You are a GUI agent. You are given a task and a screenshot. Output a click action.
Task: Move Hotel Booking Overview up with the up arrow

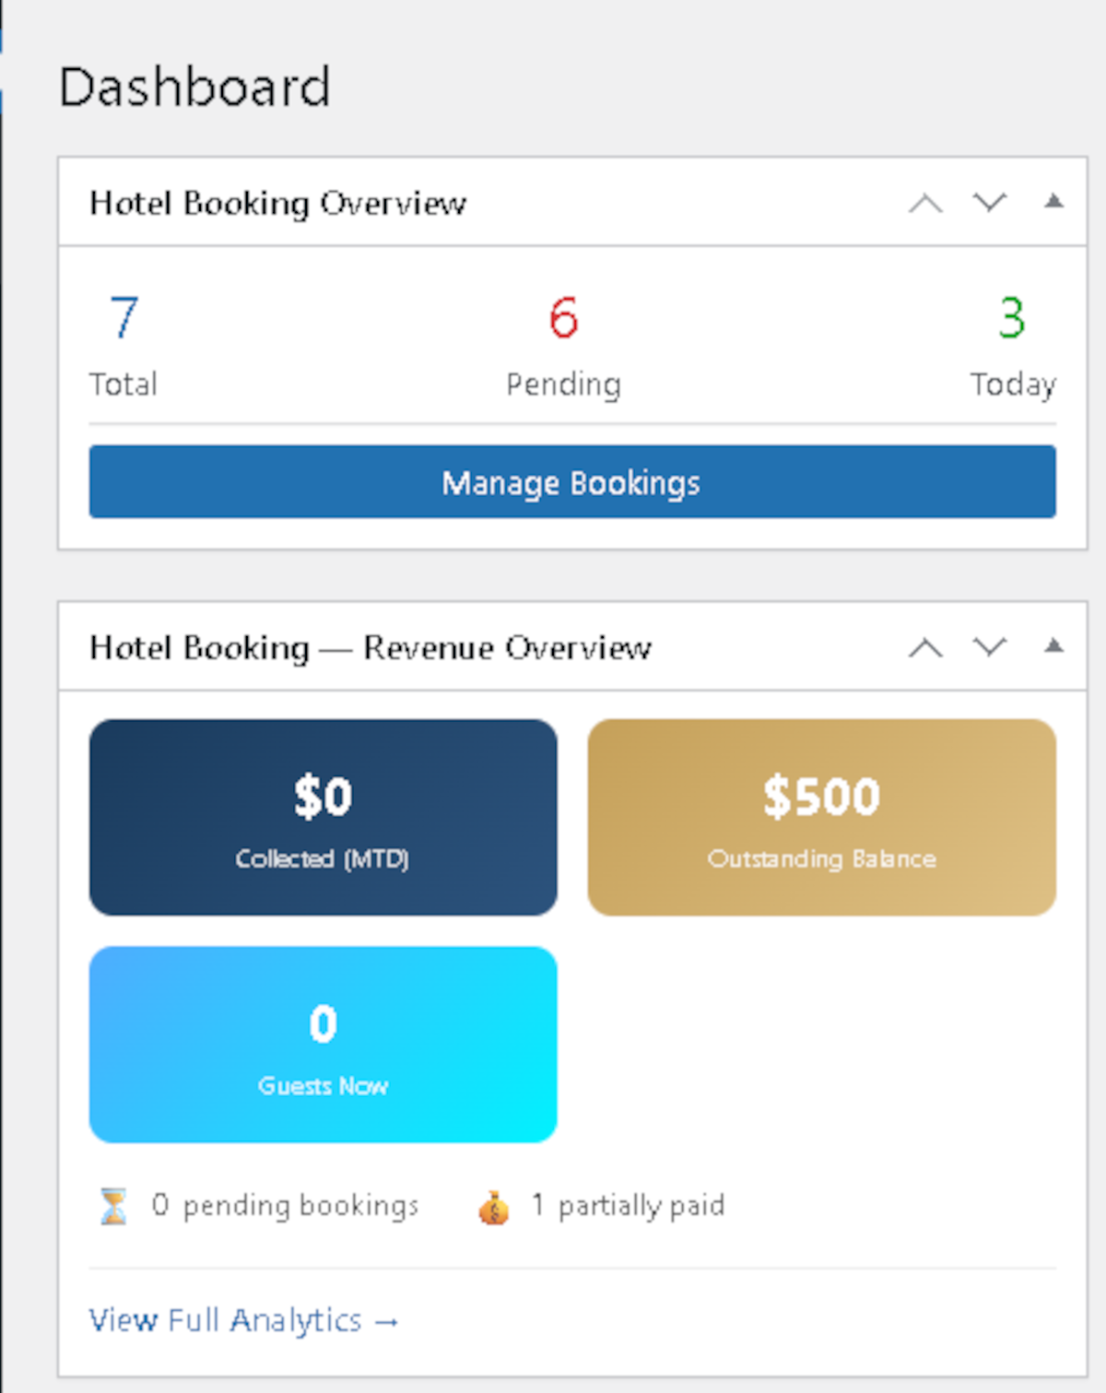pos(925,204)
